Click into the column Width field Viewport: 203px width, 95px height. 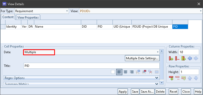coord(189,52)
